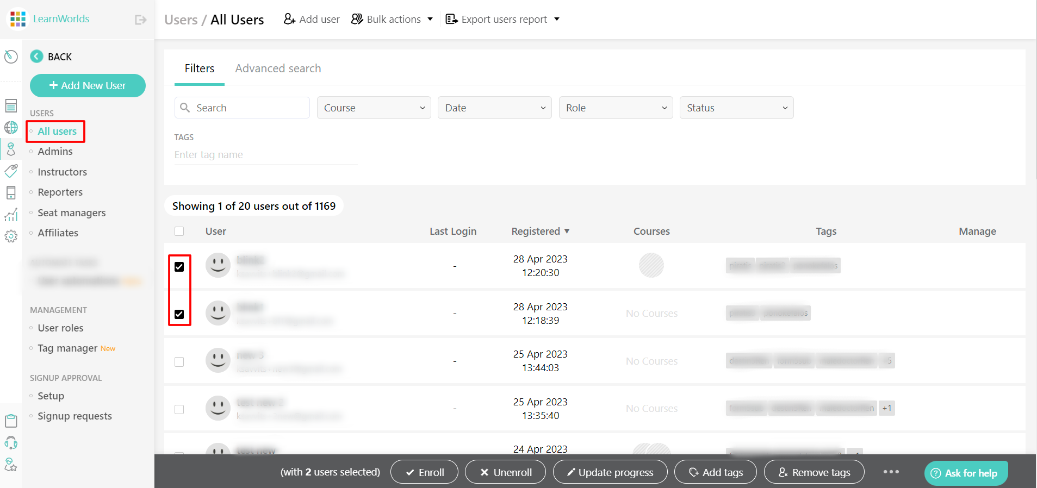The image size is (1037, 488).
Task: Click the mobile app icon in sidebar
Action: pyautogui.click(x=11, y=193)
